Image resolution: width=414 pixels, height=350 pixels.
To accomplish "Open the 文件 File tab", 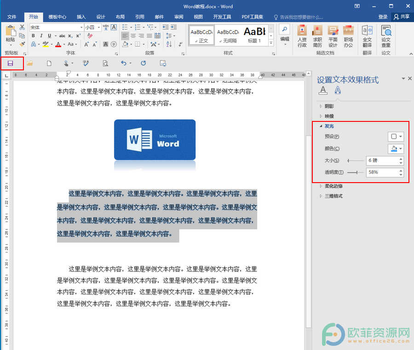I will [x=11, y=17].
